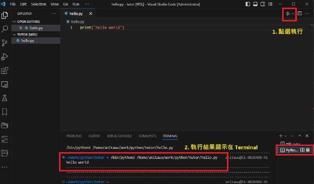Select hello.py in TUTOR folder tree
The height and width of the screenshot is (184, 314).
coord(36,40)
